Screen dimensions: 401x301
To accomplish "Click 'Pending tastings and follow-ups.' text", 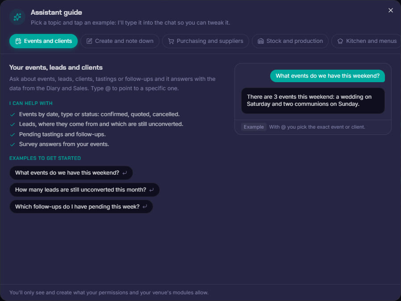I will tap(63, 134).
